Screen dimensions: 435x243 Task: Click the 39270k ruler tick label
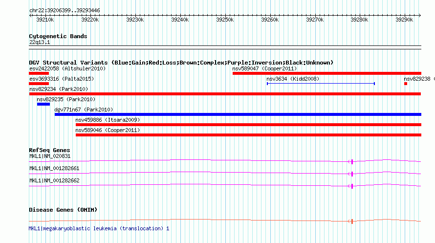pos(315,20)
